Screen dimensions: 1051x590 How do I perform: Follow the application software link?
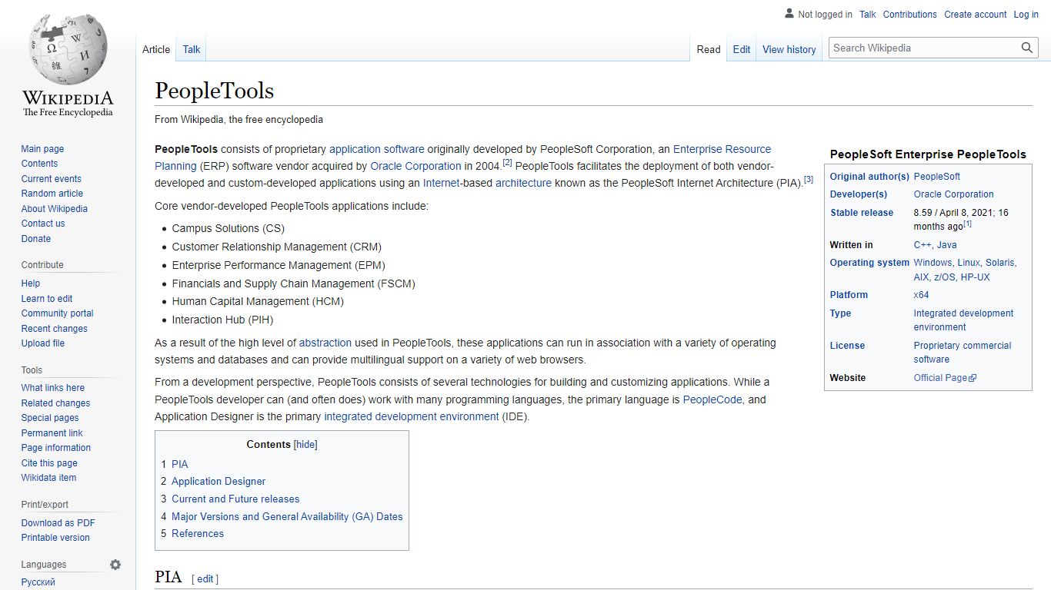pyautogui.click(x=377, y=149)
